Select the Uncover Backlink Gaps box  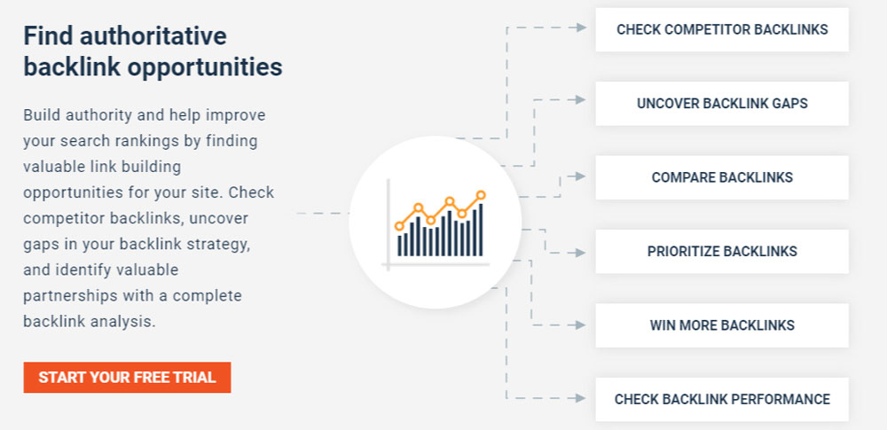coord(722,104)
